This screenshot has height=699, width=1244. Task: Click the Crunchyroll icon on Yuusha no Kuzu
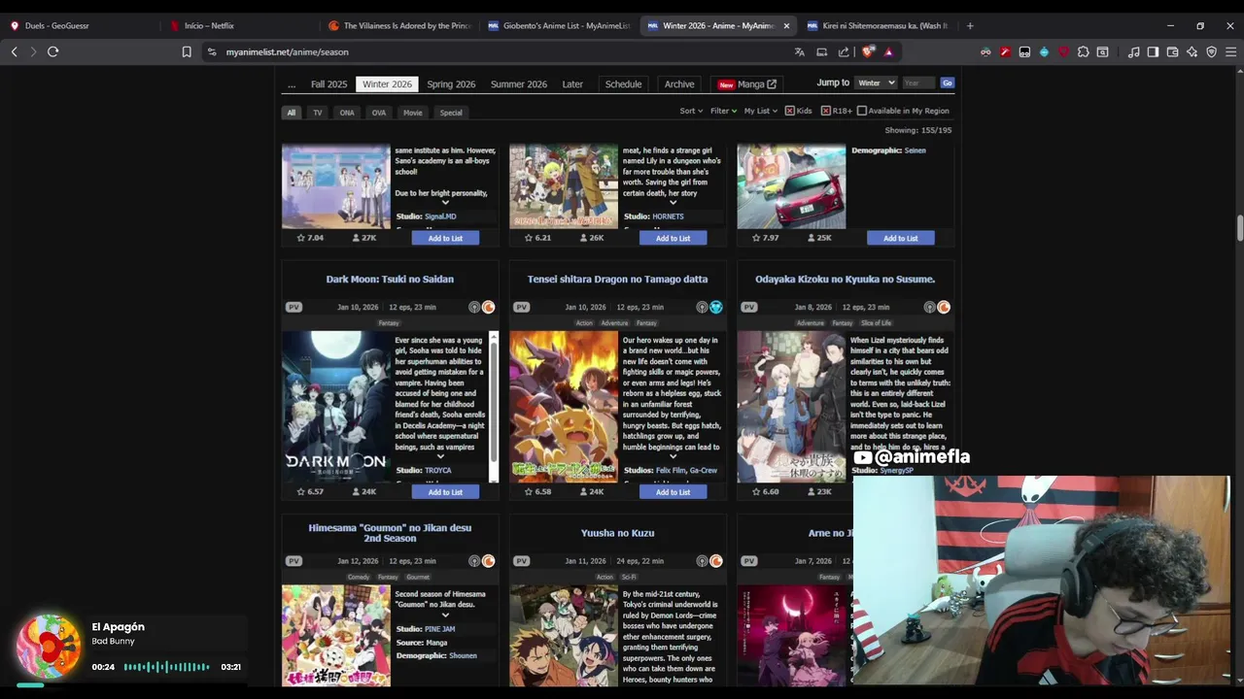click(x=716, y=561)
